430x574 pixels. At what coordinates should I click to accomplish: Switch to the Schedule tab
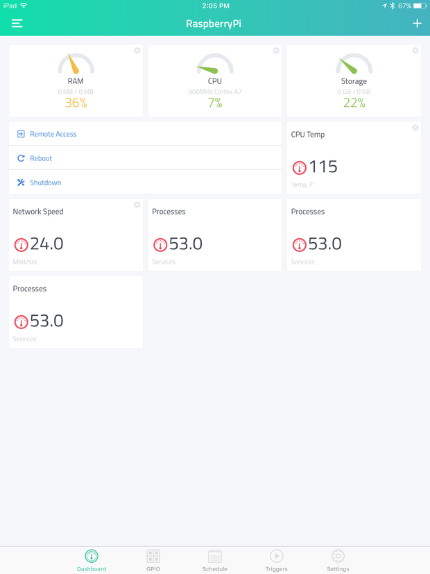pyautogui.click(x=214, y=560)
